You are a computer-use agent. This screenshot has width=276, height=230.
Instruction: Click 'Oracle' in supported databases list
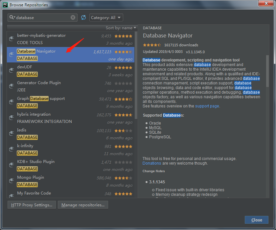155,123
